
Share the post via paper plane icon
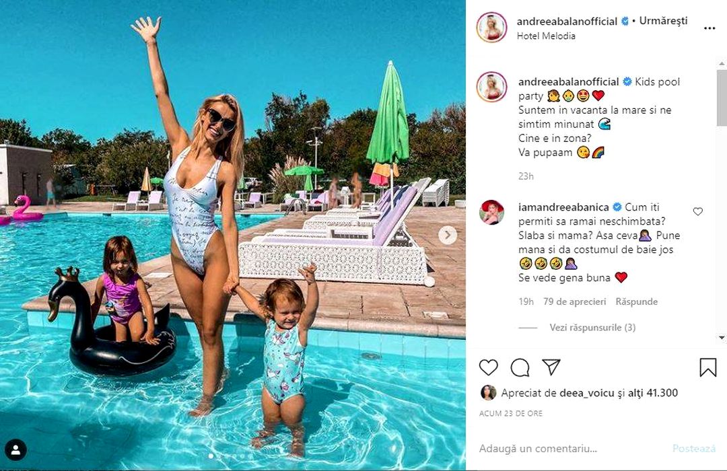tap(551, 367)
